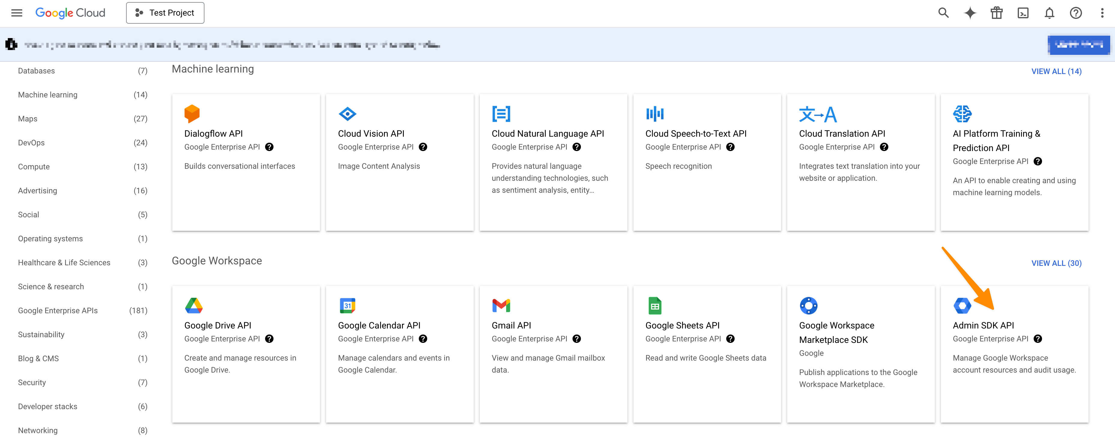
Task: Open the Cloud Speech-to-Text API title
Action: (x=696, y=134)
